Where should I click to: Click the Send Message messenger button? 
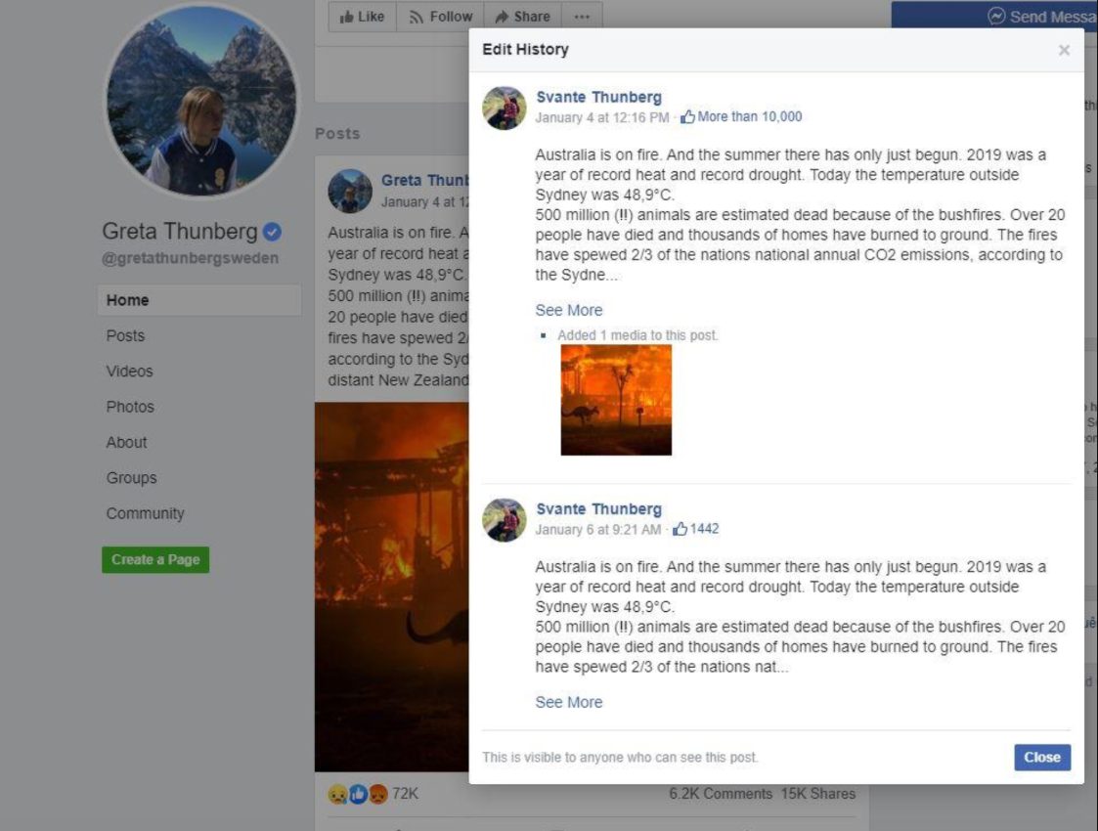coord(994,16)
